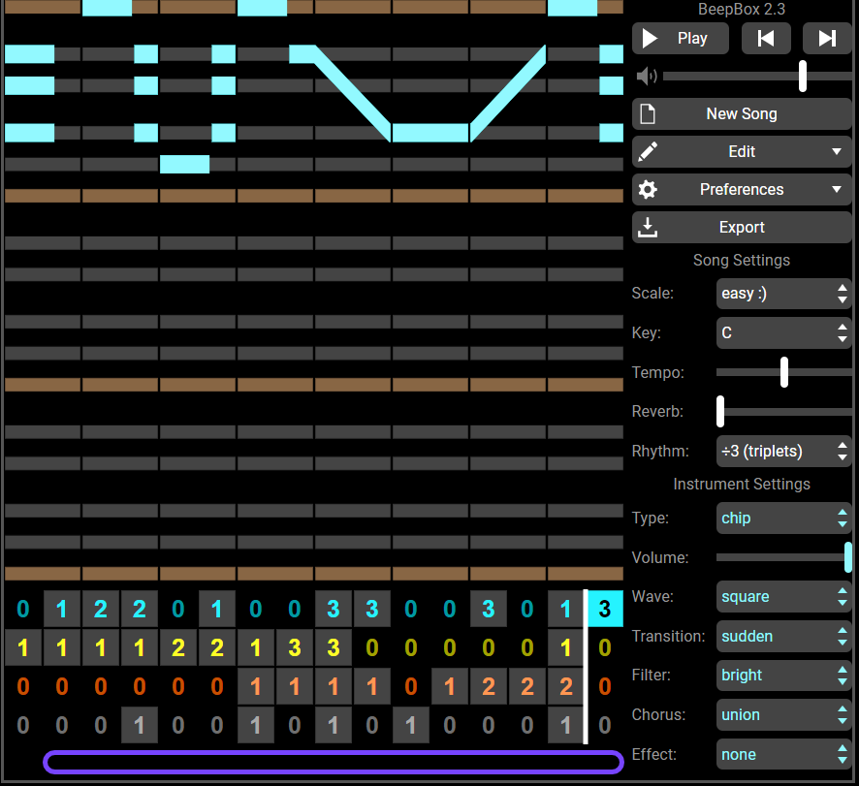Jump to next bar button

coord(827,39)
